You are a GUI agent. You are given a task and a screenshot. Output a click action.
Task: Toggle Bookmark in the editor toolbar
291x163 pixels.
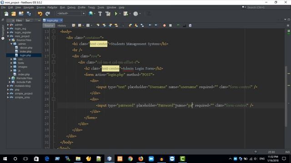coord(142,25)
